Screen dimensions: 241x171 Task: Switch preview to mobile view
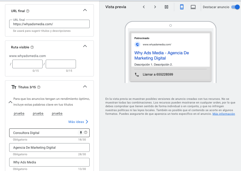[182, 7]
